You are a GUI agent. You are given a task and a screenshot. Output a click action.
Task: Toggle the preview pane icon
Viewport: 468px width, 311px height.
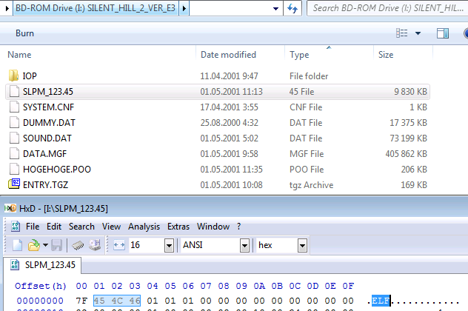(x=443, y=33)
